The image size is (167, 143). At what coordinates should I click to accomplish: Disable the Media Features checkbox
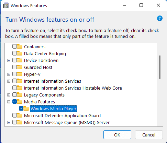[x=14, y=102]
